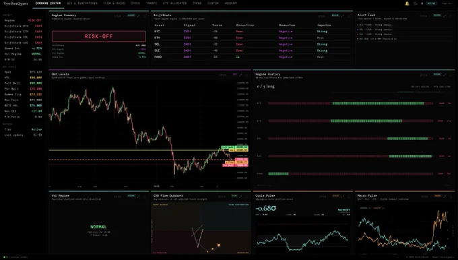The image size is (458, 260).
Task: Click OPEN link in Regime Summary panel
Action: (117, 16)
